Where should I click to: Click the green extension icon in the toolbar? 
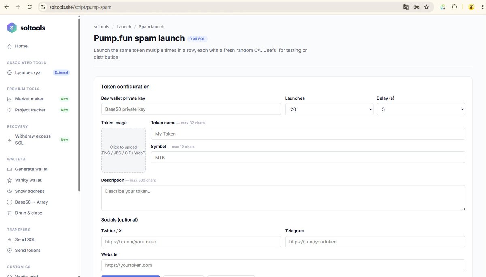click(x=443, y=7)
